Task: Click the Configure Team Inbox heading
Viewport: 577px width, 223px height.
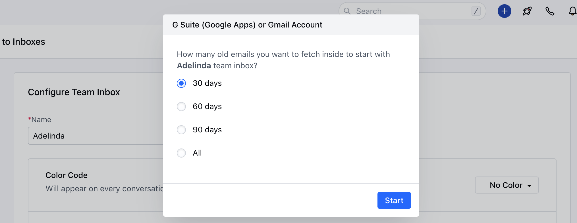Action: pos(74,92)
